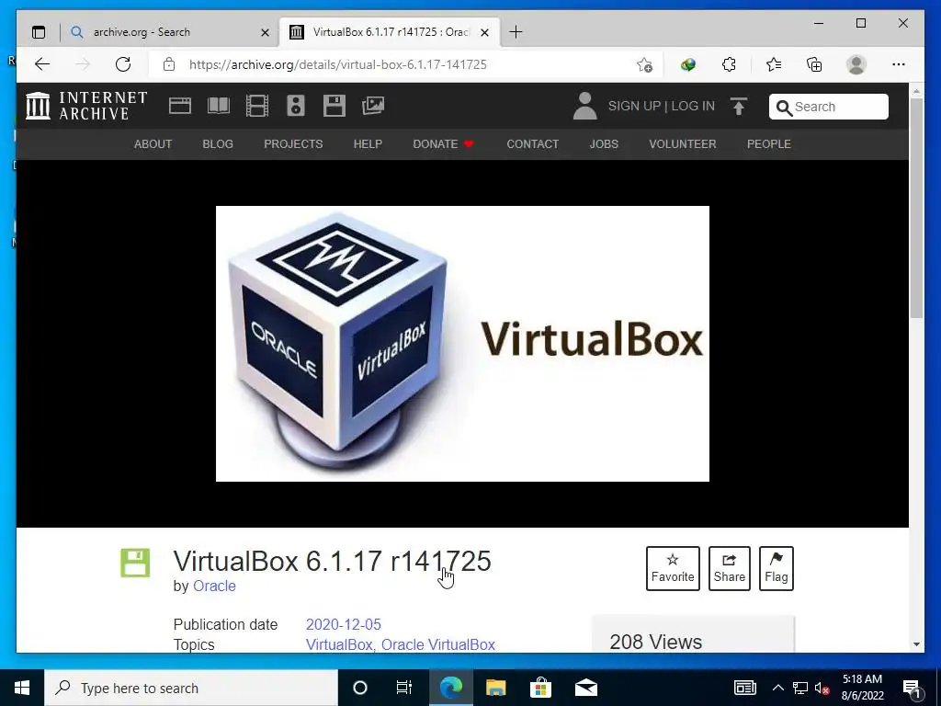Click the Share button
This screenshot has width=941, height=706.
pyautogui.click(x=729, y=568)
